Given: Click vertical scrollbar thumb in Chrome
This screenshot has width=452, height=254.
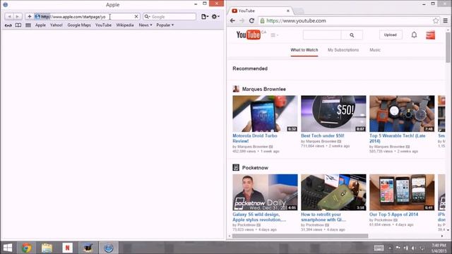Looking at the screenshot, I should 448,47.
